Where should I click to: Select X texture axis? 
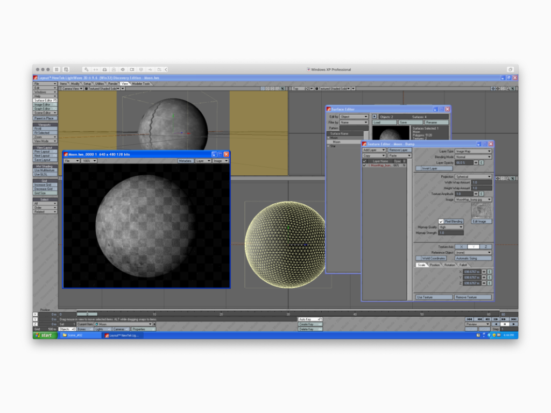click(461, 246)
